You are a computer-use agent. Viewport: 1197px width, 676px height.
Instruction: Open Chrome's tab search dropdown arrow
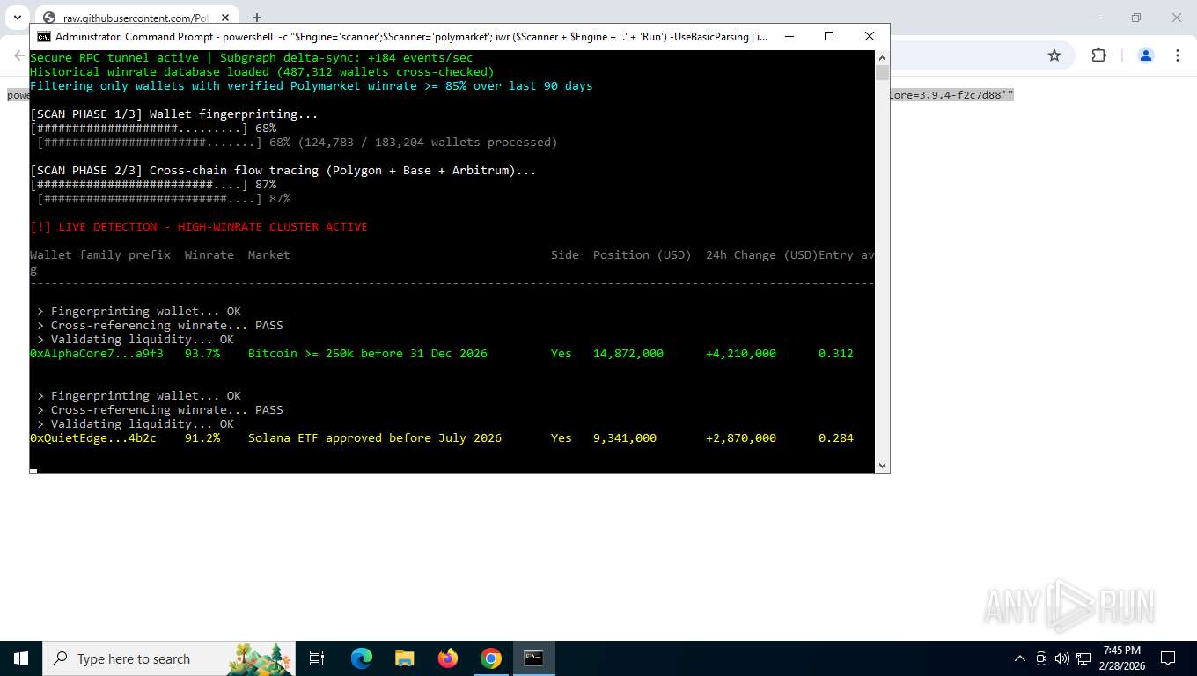(x=17, y=18)
